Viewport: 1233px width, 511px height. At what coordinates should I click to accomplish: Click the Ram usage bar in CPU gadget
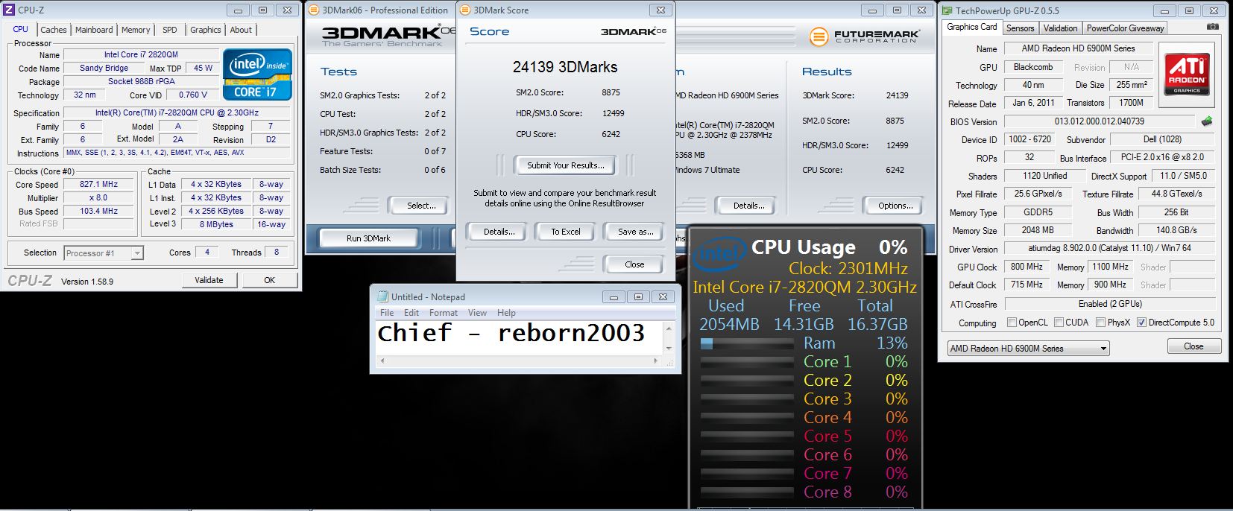click(x=747, y=343)
